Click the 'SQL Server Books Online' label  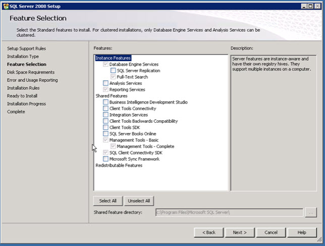click(133, 134)
